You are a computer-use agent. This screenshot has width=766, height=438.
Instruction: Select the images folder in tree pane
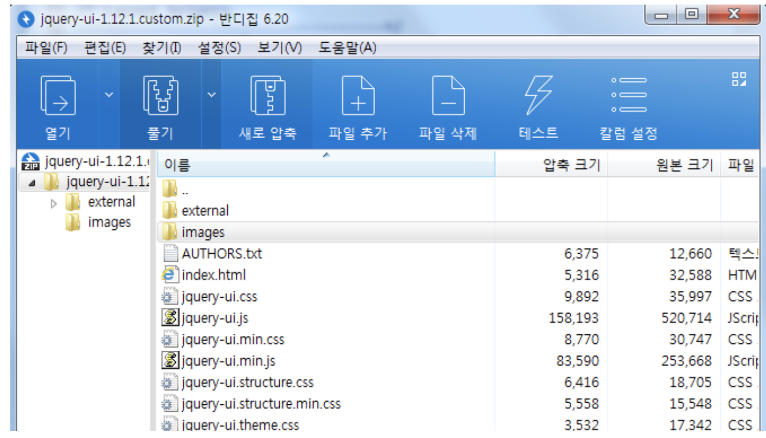[110, 222]
